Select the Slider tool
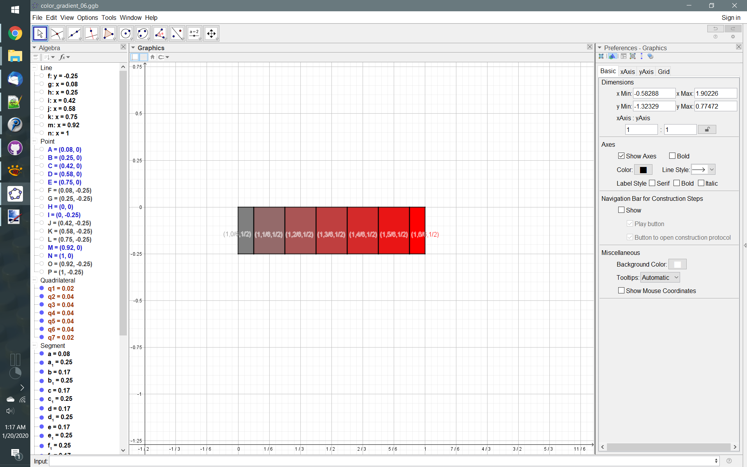 194,33
